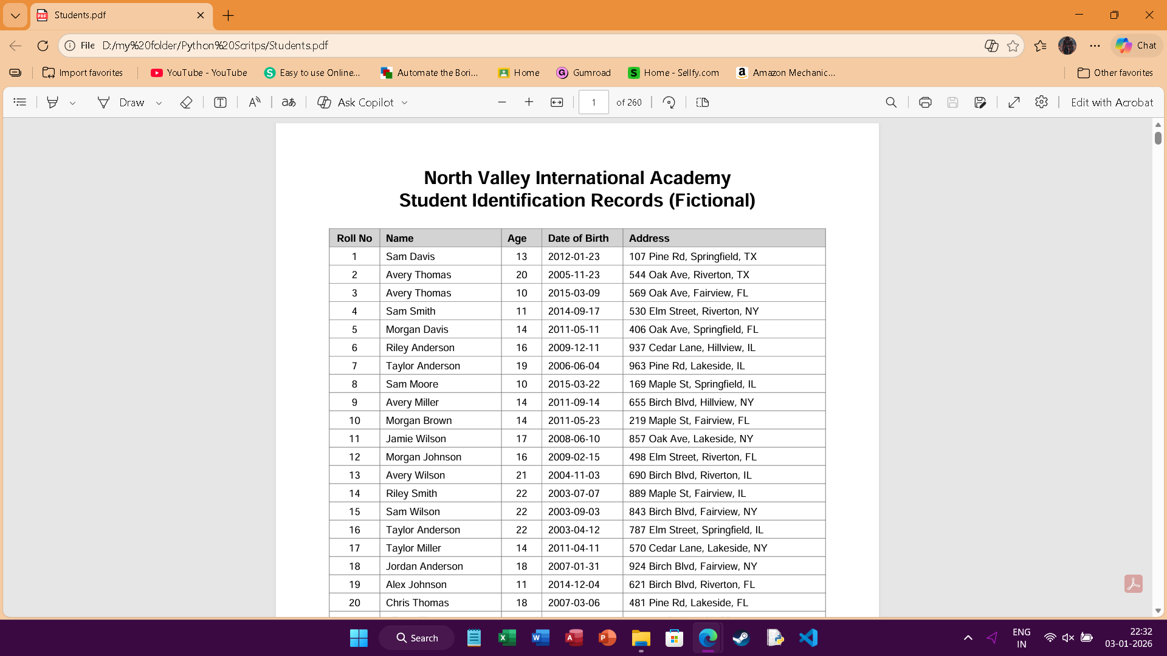Viewport: 1167px width, 656px height.
Task: Click the page number input field
Action: tap(594, 102)
